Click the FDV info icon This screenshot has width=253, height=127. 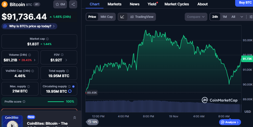click(x=62, y=55)
